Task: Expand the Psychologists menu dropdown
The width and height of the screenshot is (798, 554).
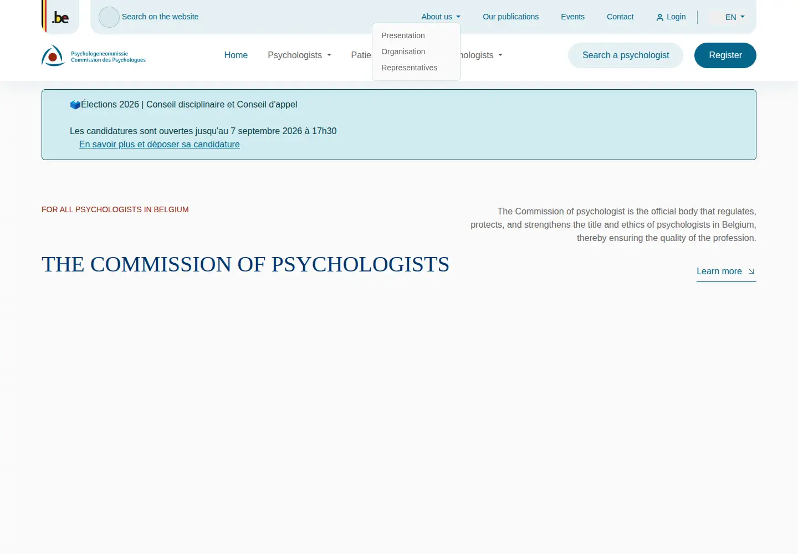Action: 299,55
